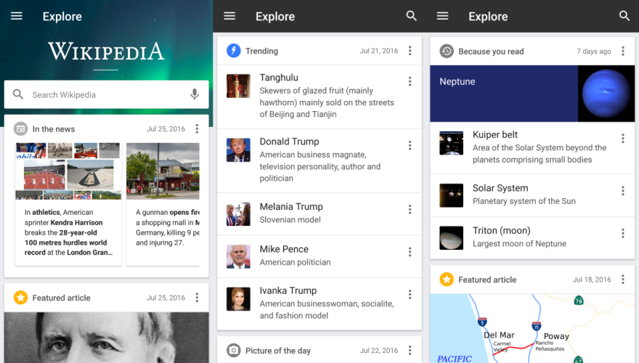Click the shopping mall building photo
The height and width of the screenshot is (363, 639).
click(x=163, y=171)
